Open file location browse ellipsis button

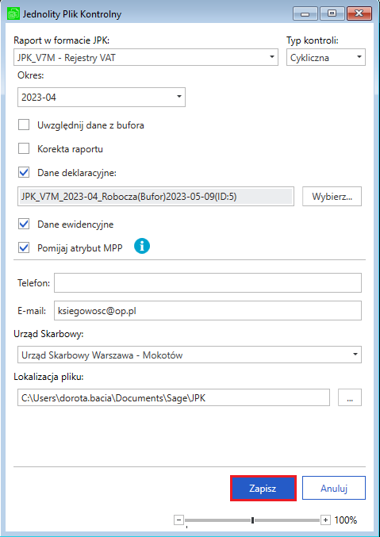(350, 397)
